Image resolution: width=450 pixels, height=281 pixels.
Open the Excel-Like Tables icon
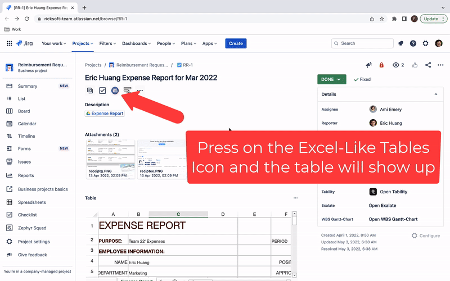click(x=115, y=90)
